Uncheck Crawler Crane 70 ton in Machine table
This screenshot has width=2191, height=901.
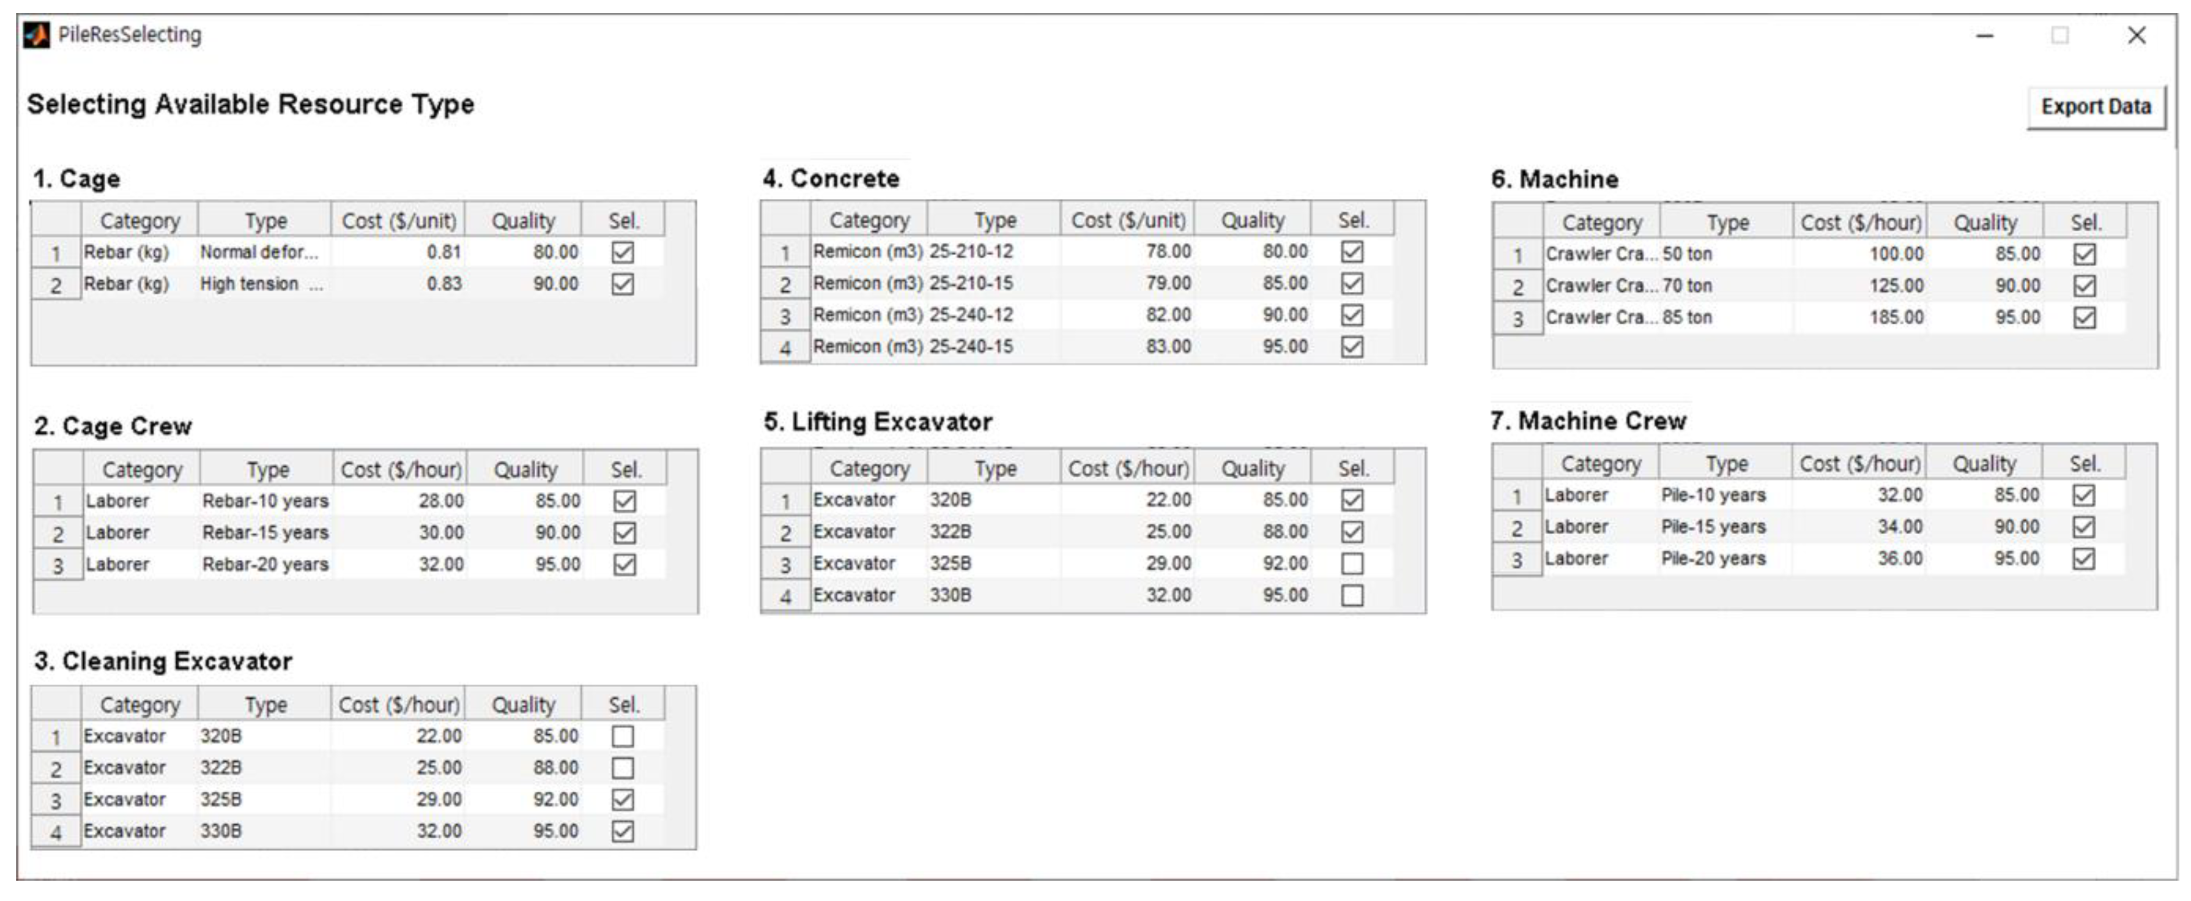coord(2084,285)
